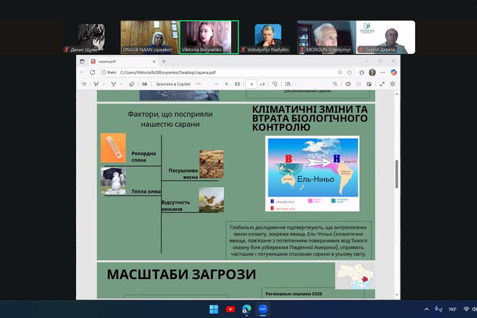This screenshot has height=318, width=477.
Task: Print the PDF document
Action: coord(348,84)
